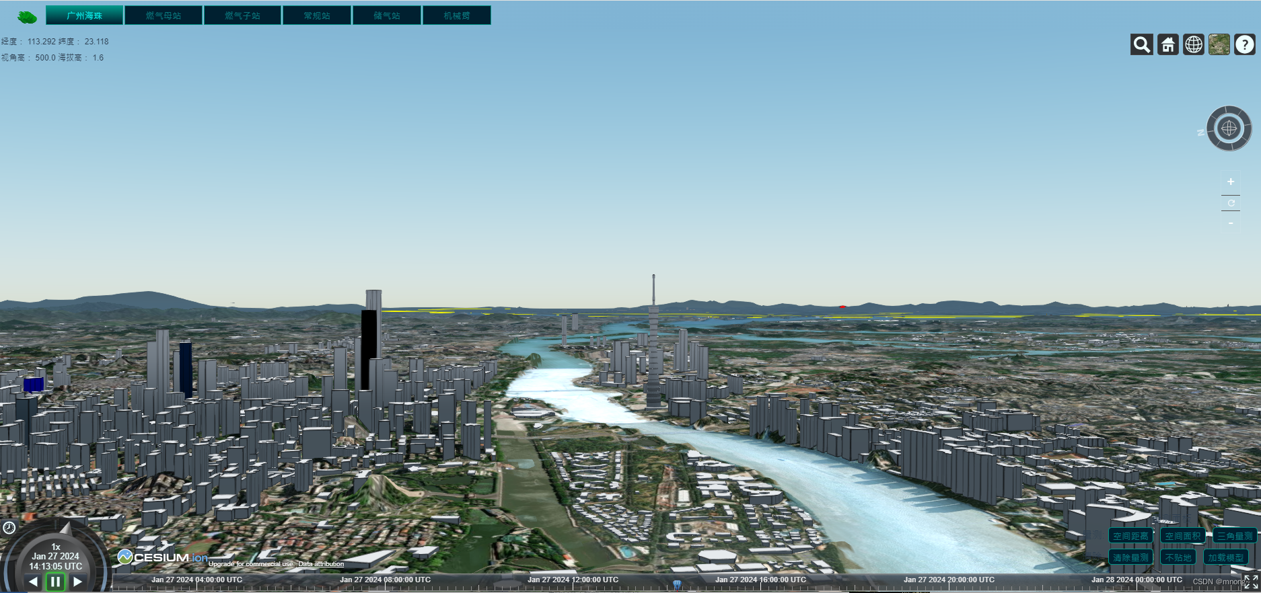Click the Home view button
Viewport: 1261px width, 593px height.
tap(1168, 44)
